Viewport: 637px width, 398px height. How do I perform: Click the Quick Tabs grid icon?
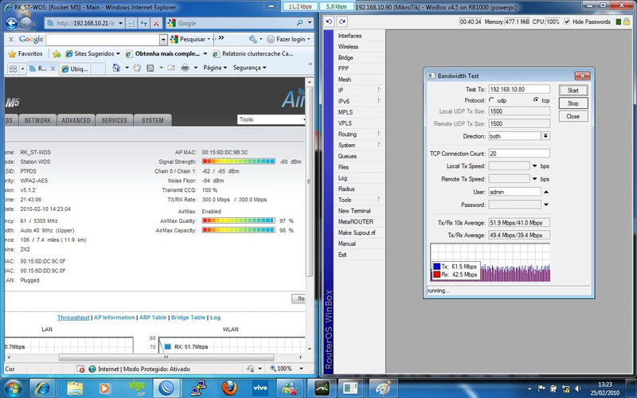pos(11,68)
